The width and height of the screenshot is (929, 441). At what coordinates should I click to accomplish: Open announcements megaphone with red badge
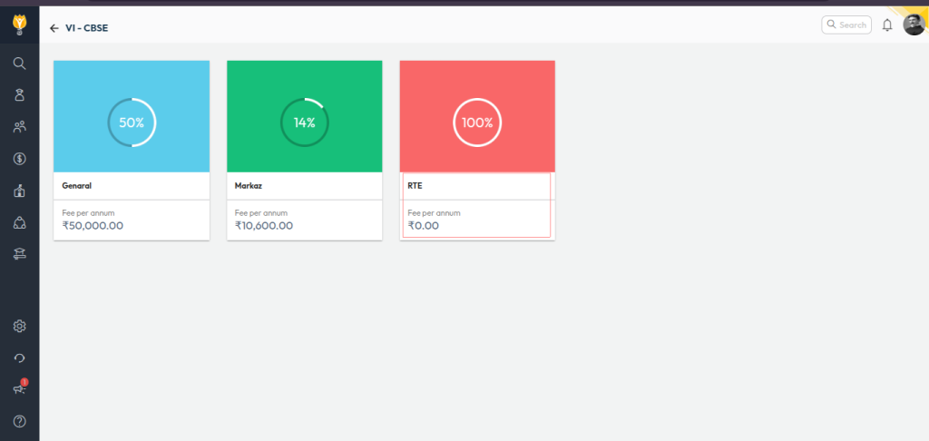tap(19, 388)
